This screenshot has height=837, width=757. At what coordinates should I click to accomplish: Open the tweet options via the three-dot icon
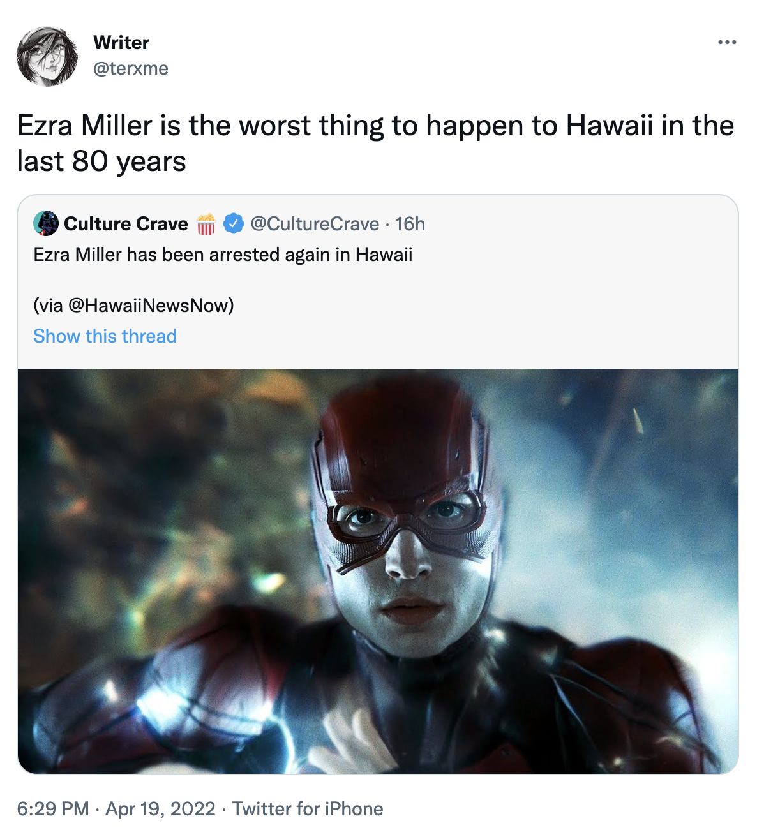click(x=727, y=41)
